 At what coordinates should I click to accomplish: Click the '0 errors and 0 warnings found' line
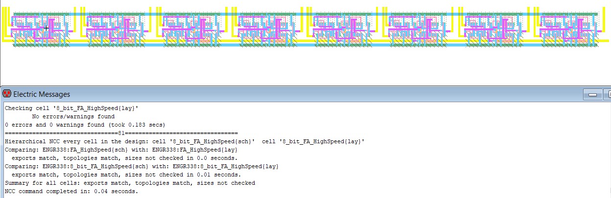click(x=85, y=125)
